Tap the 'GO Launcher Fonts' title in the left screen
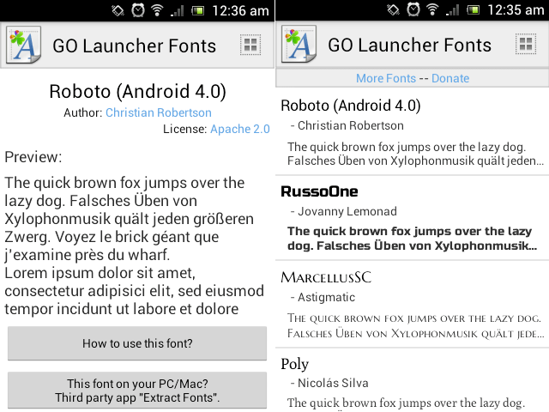Image resolution: width=549 pixels, height=412 pixels. [135, 45]
